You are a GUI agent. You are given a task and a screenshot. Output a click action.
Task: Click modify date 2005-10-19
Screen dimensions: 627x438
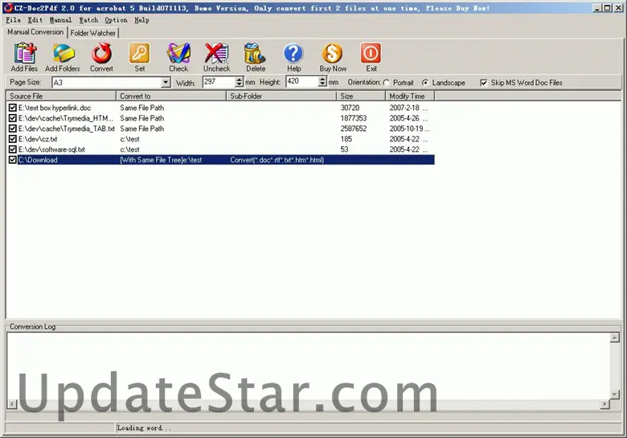(x=406, y=129)
